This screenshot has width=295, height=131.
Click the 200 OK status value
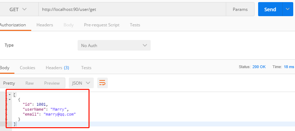(x=259, y=67)
